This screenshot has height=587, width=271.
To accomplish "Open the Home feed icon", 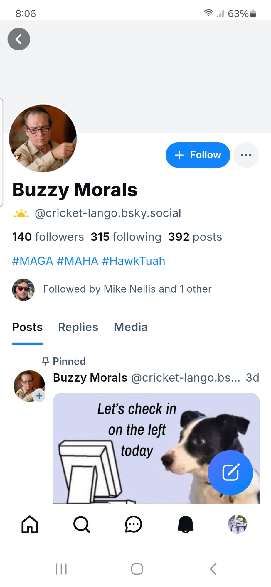I will click(30, 524).
